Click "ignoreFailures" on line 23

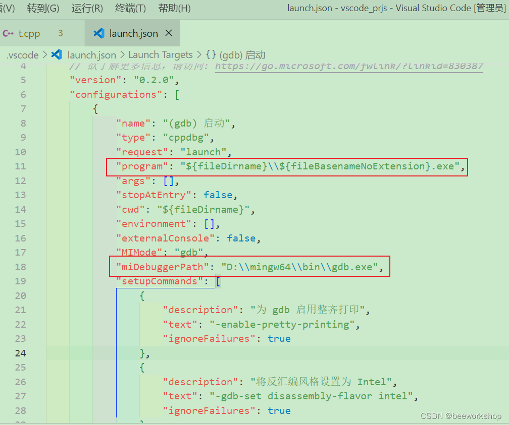click(210, 339)
